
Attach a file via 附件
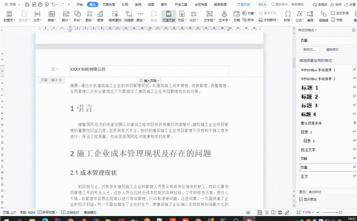(248, 19)
